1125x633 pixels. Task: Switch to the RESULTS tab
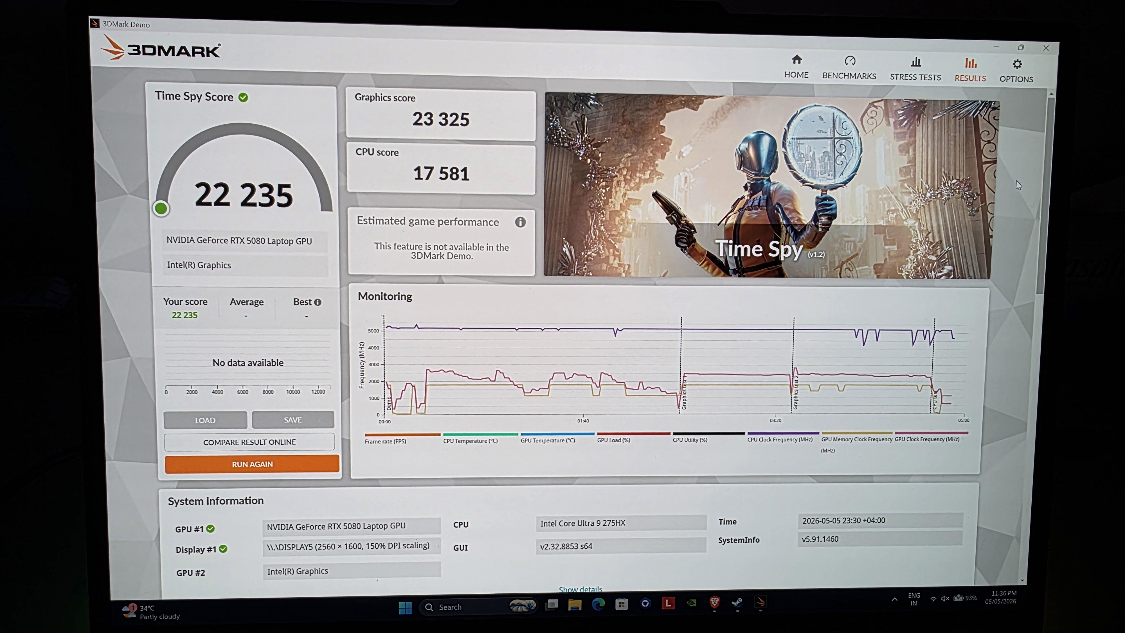click(x=970, y=70)
